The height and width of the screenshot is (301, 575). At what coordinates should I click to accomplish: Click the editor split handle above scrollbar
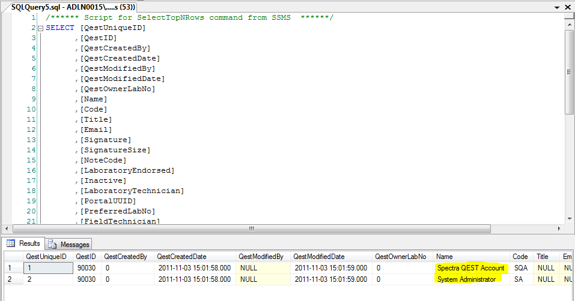[570, 17]
